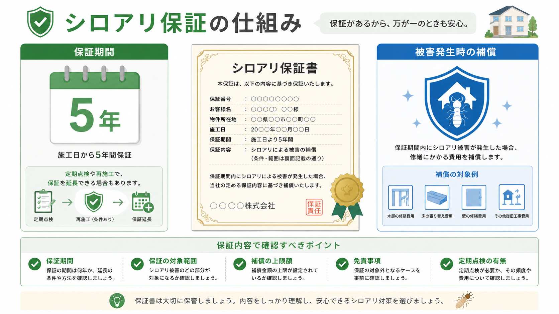Image resolution: width=559 pixels, height=314 pixels.
Task: Click the termite illustration in footer
Action: 464,300
